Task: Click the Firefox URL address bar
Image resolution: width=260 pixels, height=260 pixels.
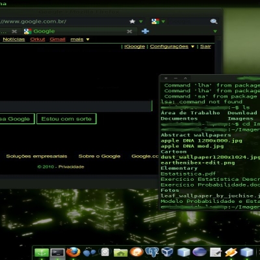Action: pyautogui.click(x=63, y=21)
